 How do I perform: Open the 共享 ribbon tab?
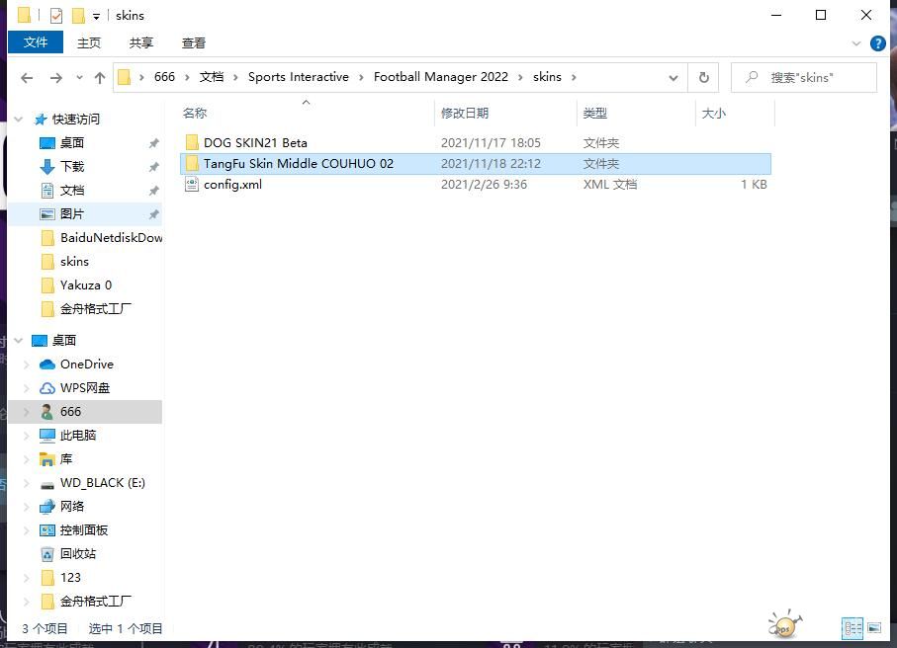click(141, 42)
